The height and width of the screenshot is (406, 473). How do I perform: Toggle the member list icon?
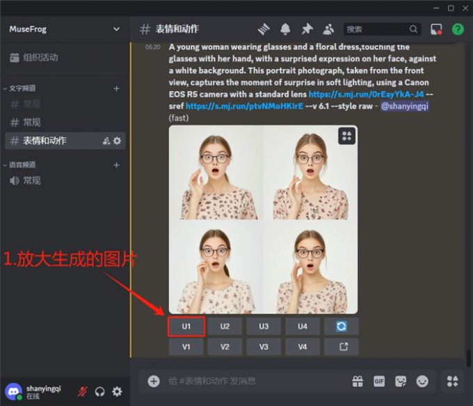[x=328, y=29]
